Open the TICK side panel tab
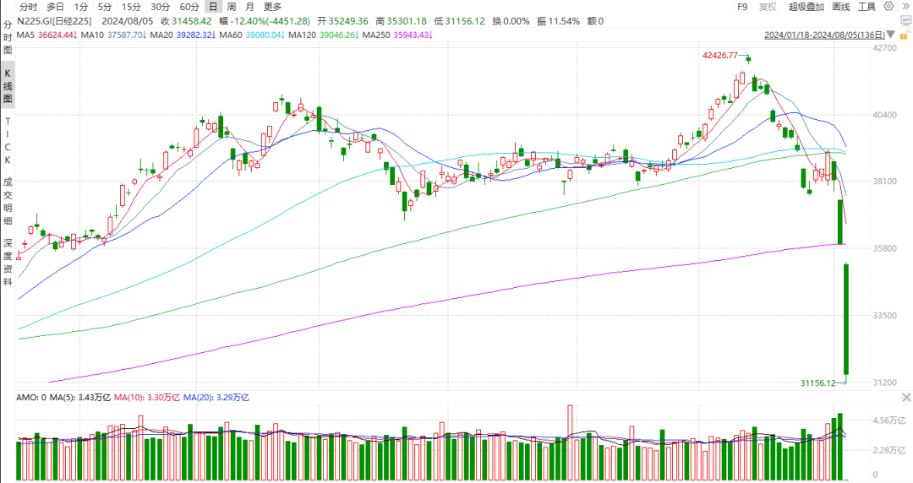913x483 pixels. [x=8, y=141]
